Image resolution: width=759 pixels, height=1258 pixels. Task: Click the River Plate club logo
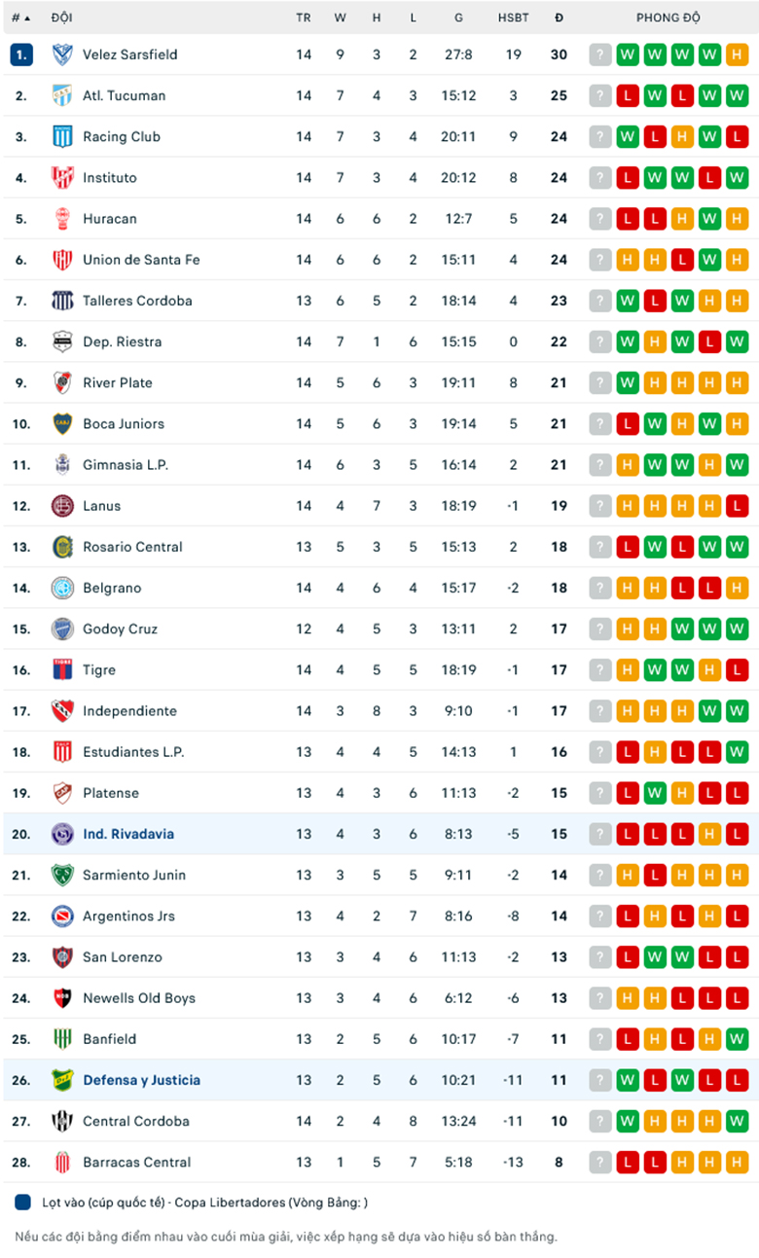(62, 382)
